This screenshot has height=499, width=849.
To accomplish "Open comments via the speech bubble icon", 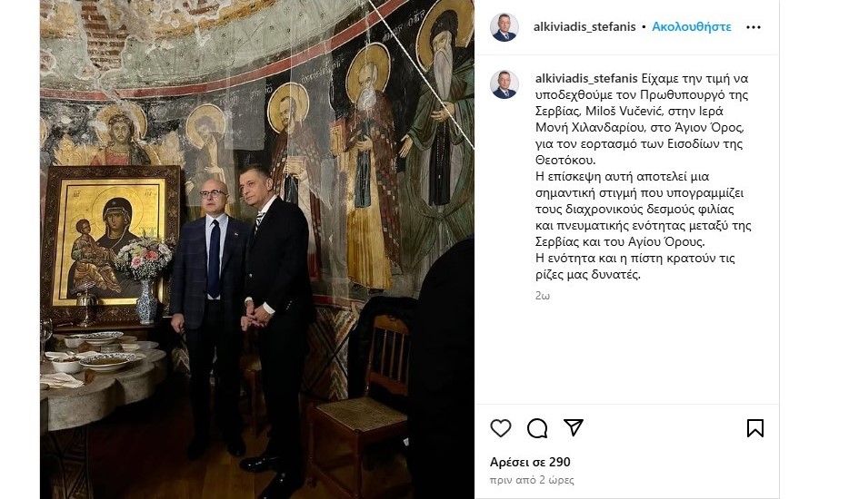I will coord(537,428).
